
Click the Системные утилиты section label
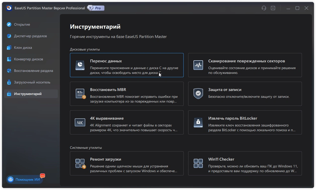[86, 148]
